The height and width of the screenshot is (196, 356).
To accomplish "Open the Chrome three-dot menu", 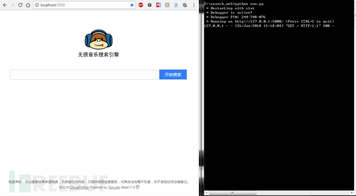I will (x=193, y=5).
